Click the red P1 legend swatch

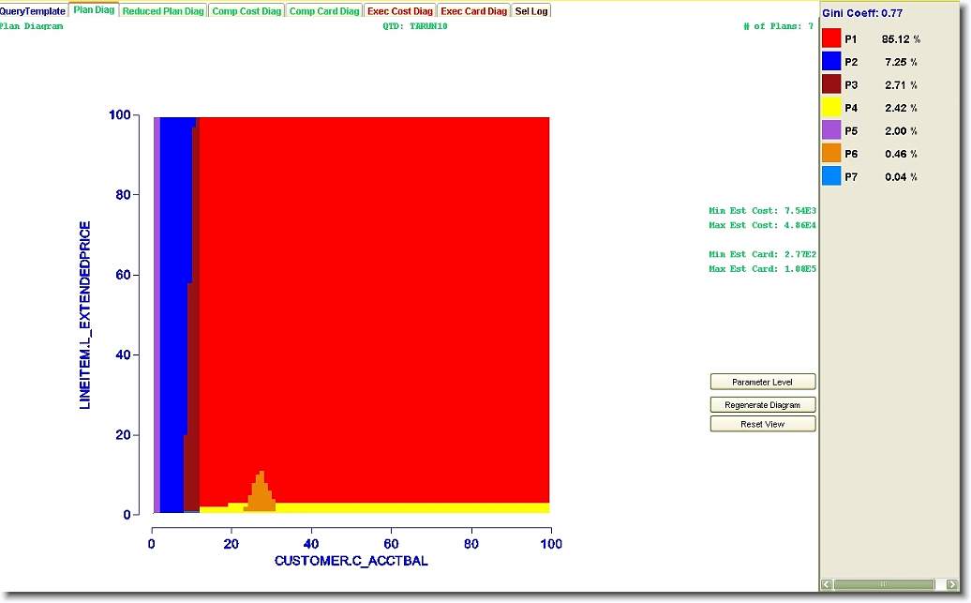point(831,39)
